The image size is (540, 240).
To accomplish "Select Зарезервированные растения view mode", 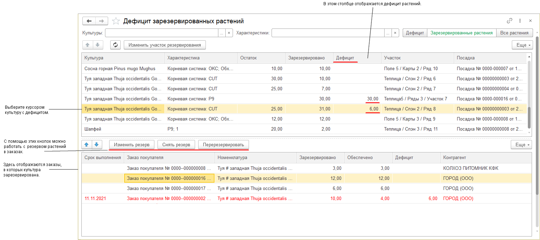I will pyautogui.click(x=461, y=33).
